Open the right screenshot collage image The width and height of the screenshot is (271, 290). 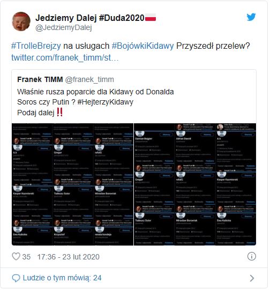tap(195, 184)
